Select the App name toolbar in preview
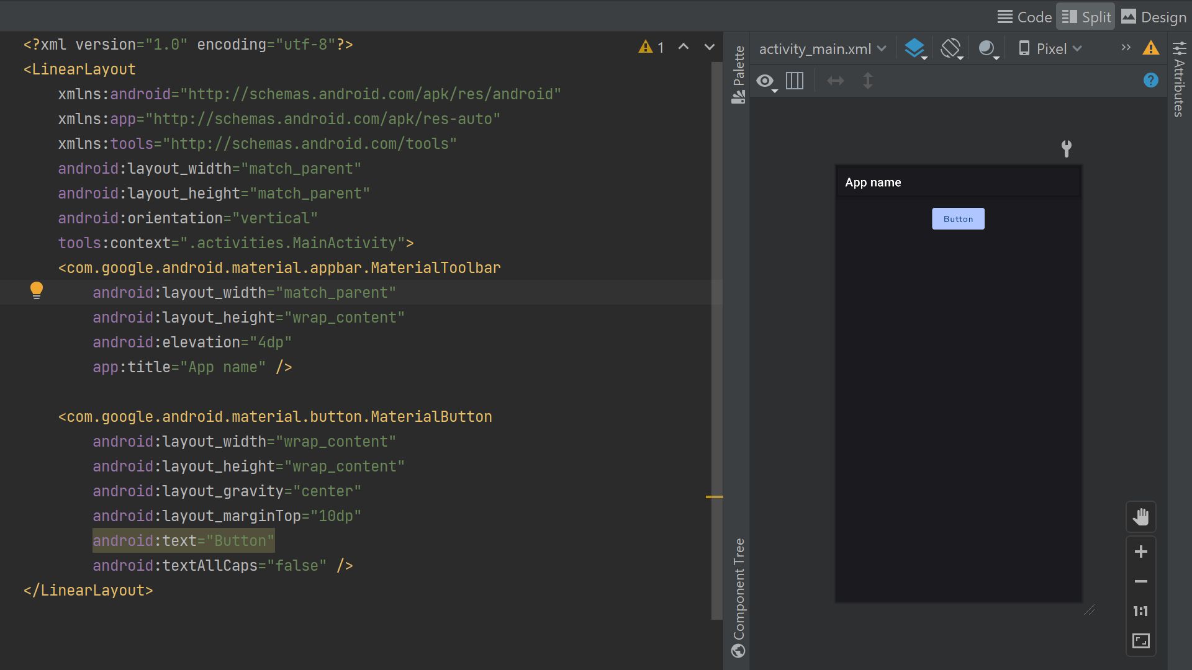The height and width of the screenshot is (670, 1192). [x=958, y=182]
